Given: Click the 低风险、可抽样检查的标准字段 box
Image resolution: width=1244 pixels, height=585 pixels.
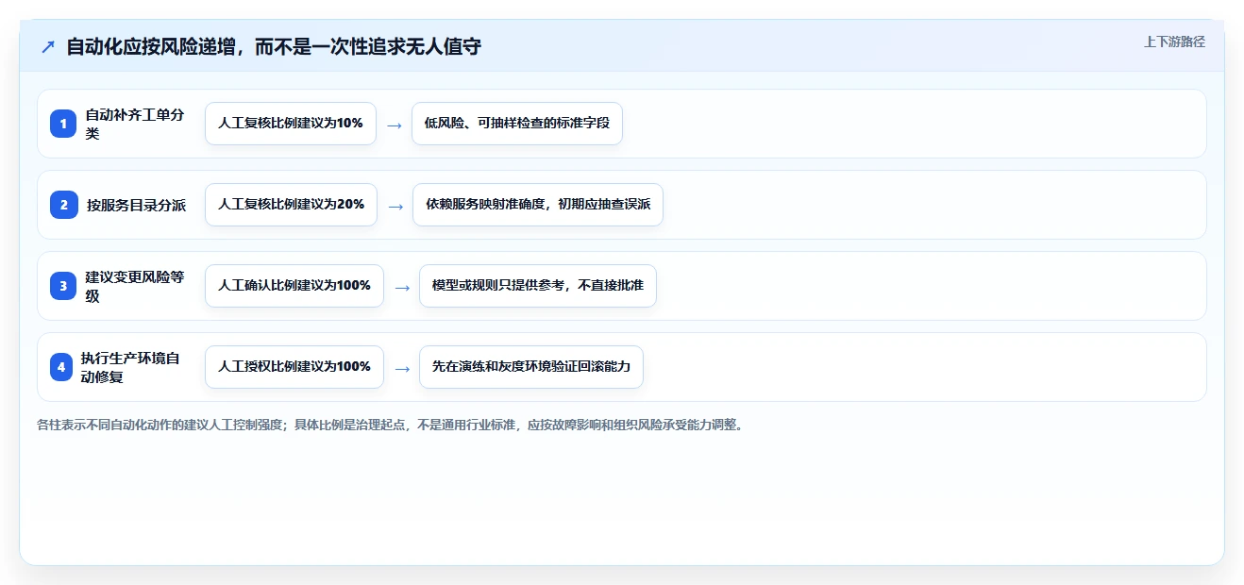Looking at the screenshot, I should 517,124.
